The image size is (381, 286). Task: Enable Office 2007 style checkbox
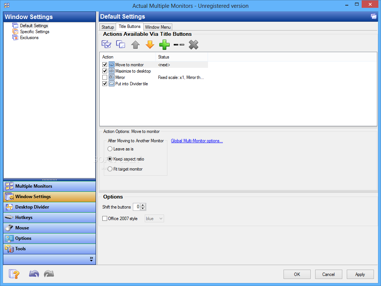105,218
